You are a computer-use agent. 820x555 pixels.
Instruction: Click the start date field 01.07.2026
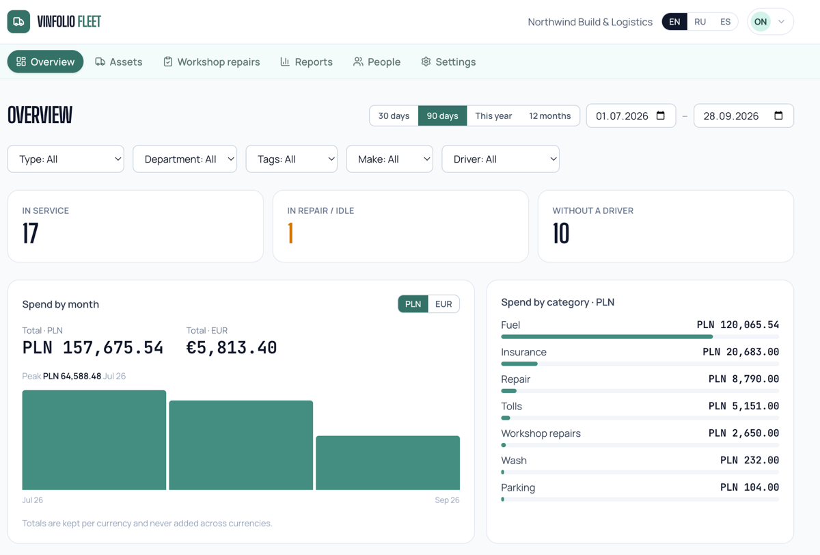click(631, 116)
